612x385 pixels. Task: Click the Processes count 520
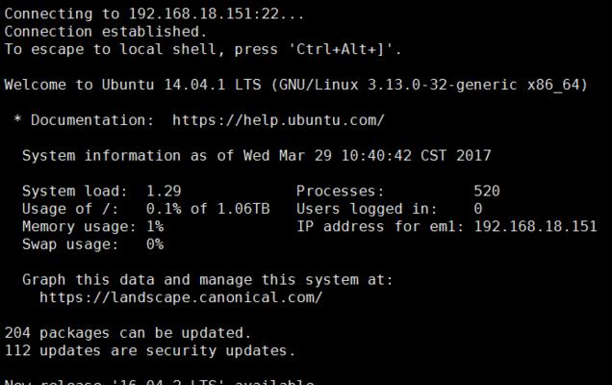pyautogui.click(x=486, y=191)
